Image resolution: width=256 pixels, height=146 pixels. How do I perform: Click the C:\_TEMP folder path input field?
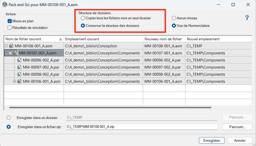coord(142,117)
